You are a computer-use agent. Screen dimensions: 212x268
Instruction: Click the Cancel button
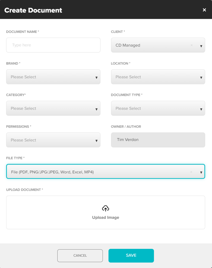pos(80,255)
